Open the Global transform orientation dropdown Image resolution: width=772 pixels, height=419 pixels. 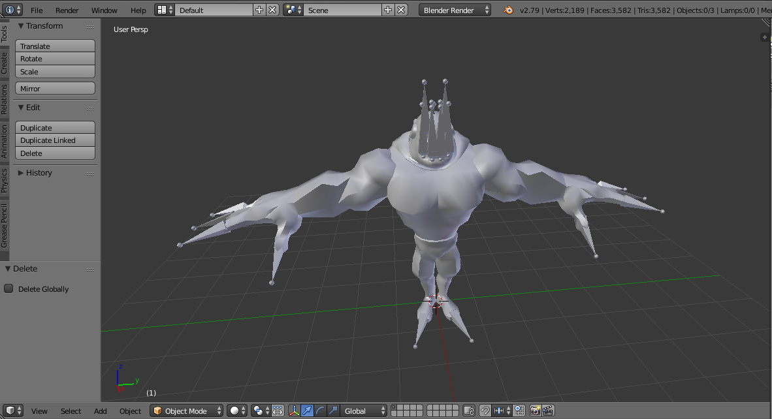[364, 411]
